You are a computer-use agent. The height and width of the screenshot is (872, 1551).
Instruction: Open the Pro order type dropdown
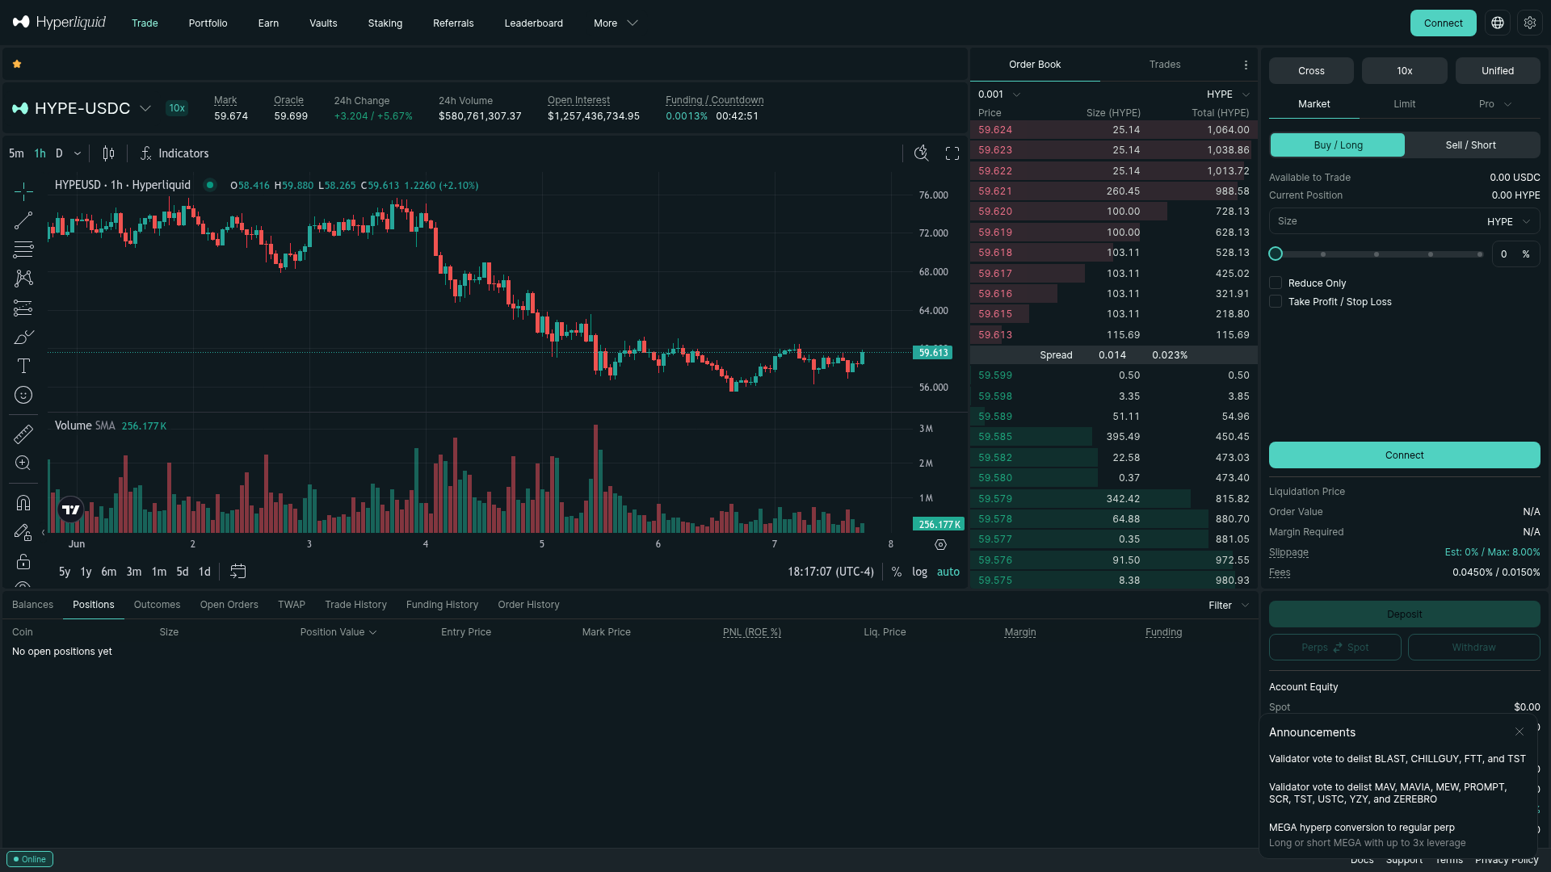(x=1495, y=104)
